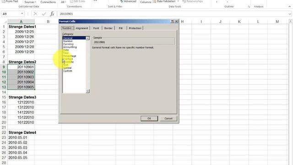Open the Sources dropdown in Get External Data
293x165 pixels.
pos(30,2)
